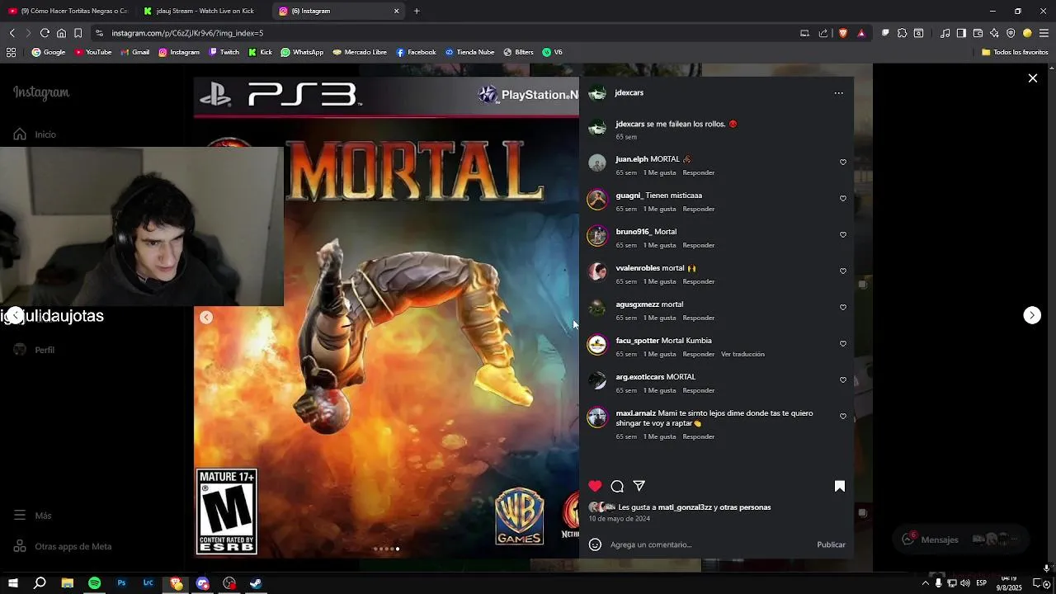This screenshot has width=1056, height=594.
Task: Click 'Ver traducción' on facu_spotter's comment
Action: [742, 354]
